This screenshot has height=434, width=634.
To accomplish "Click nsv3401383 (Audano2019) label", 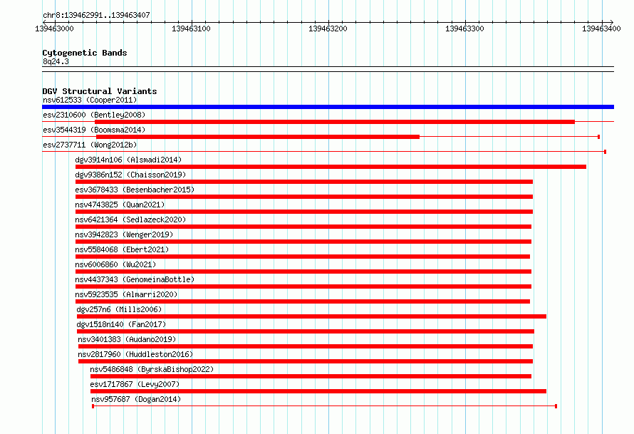I will (127, 339).
